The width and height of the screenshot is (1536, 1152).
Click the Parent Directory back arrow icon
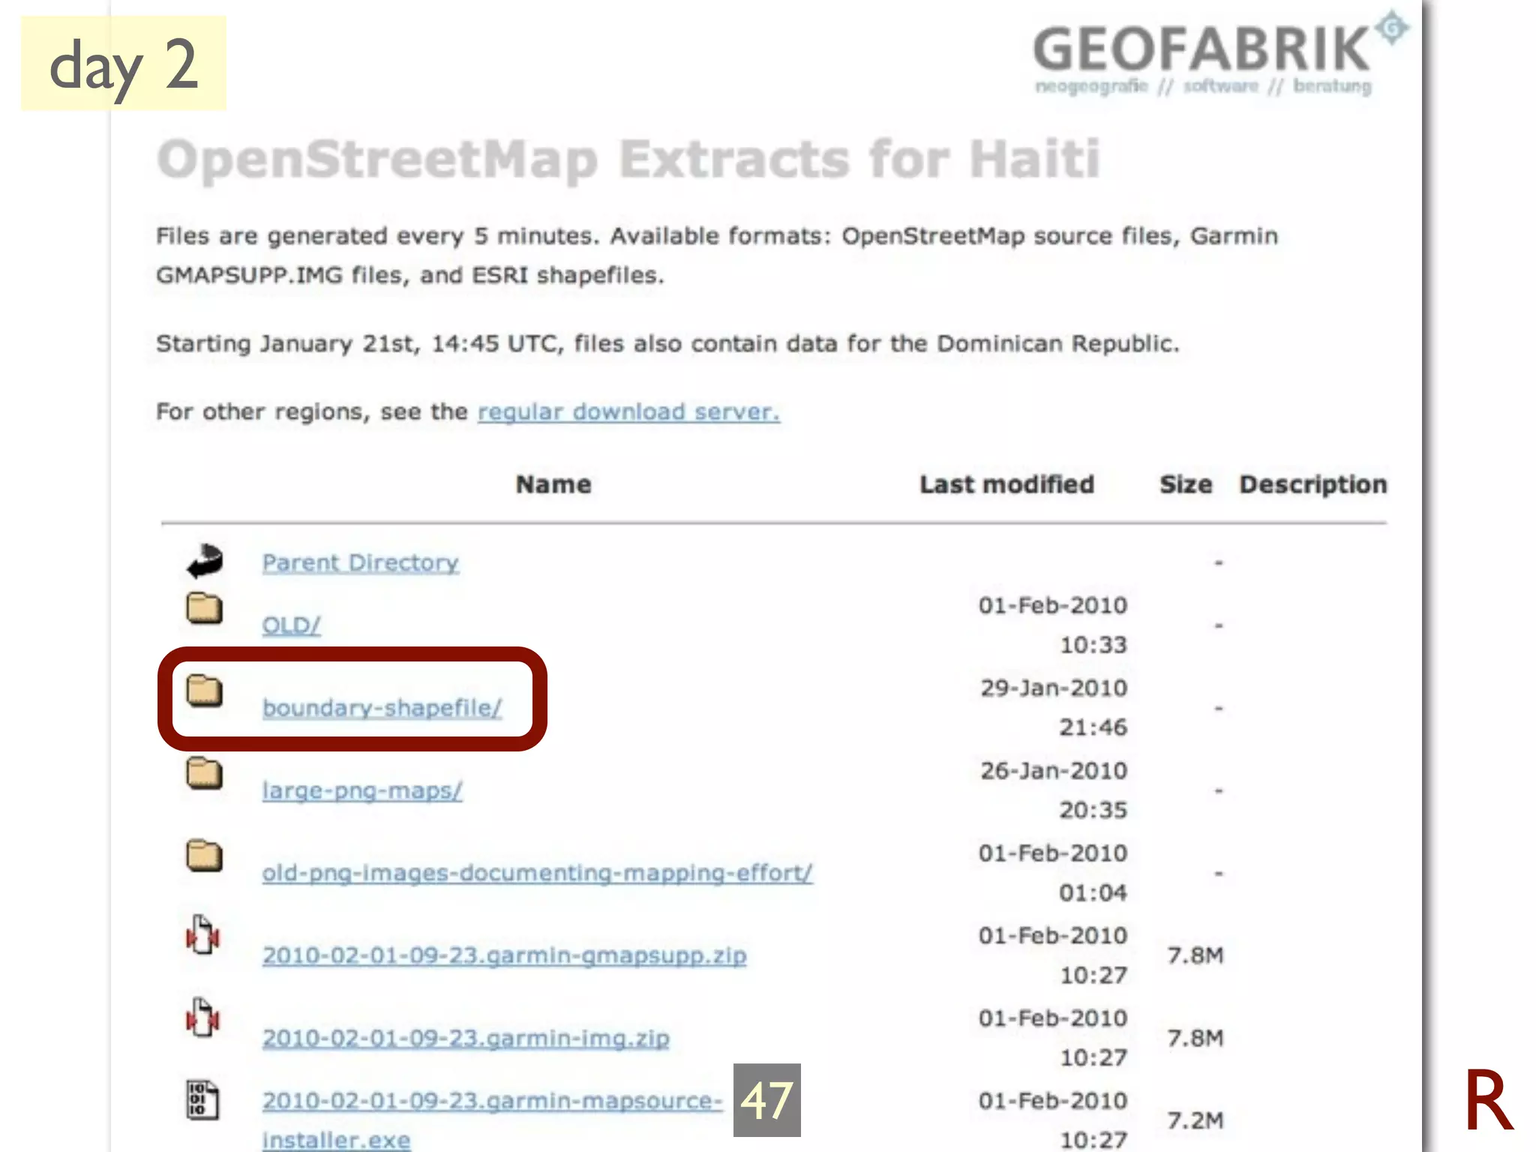coord(205,562)
